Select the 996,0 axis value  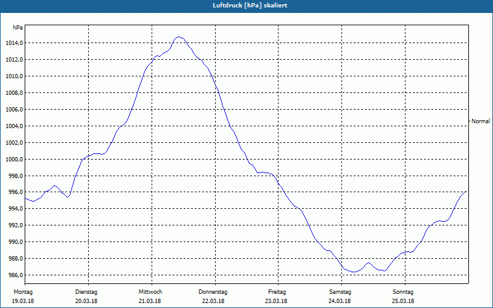tap(15, 192)
